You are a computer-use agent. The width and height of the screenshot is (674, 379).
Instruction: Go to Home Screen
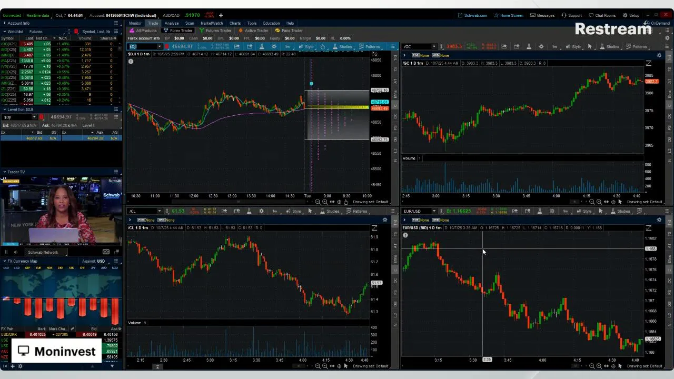coord(509,15)
